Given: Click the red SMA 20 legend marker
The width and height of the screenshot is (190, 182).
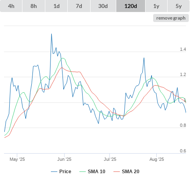Looking at the screenshot, I should pos(117,172).
